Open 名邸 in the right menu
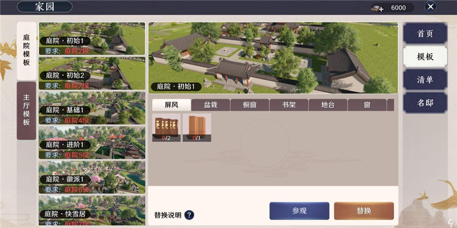This screenshot has height=228, width=457. tap(425, 103)
